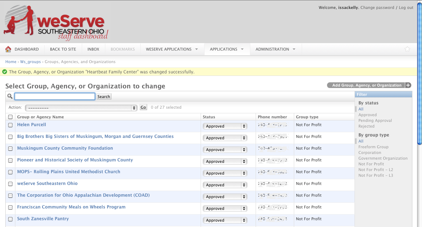Screen dimensions: 422x227
Task: Filter by status Pending Approval
Action: (375, 120)
